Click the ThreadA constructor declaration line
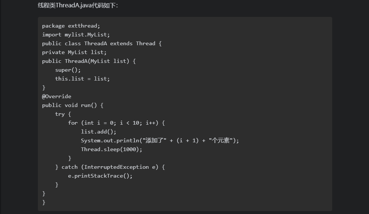 click(89, 61)
